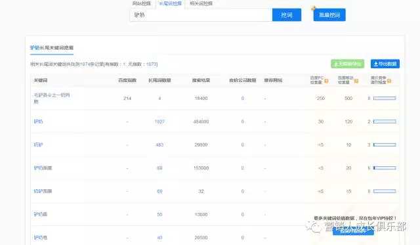The width and height of the screenshot is (420, 245).
Task: Open help icon beside 竞价竞争激烈程度 header
Action: click(389, 81)
